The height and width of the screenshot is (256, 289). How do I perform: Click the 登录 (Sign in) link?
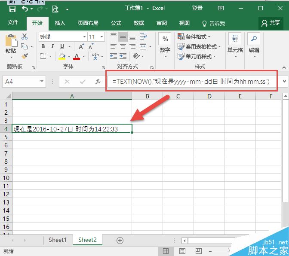tap(197, 8)
